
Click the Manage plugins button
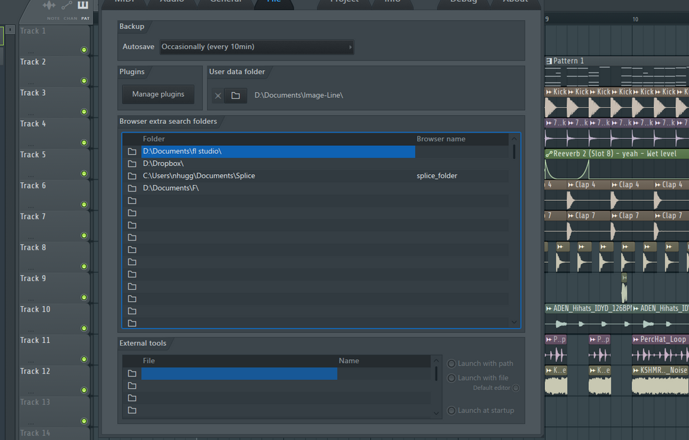pos(157,95)
